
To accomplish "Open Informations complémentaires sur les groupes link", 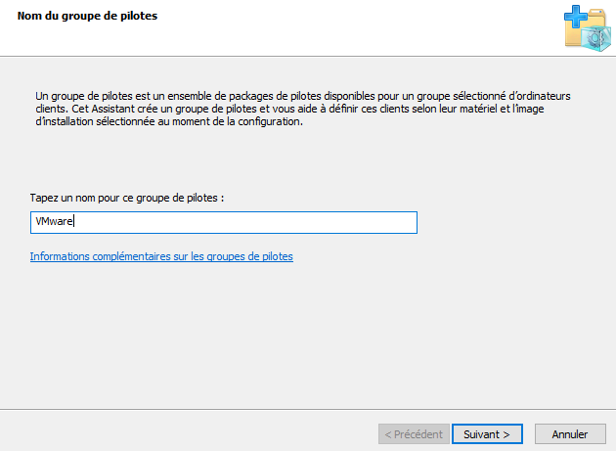I will (x=161, y=256).
